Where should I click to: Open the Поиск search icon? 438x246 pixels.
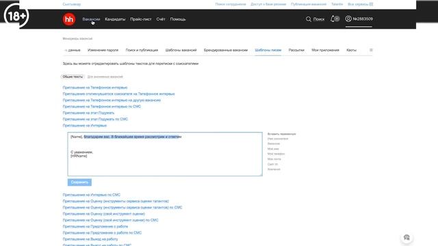coord(315,19)
